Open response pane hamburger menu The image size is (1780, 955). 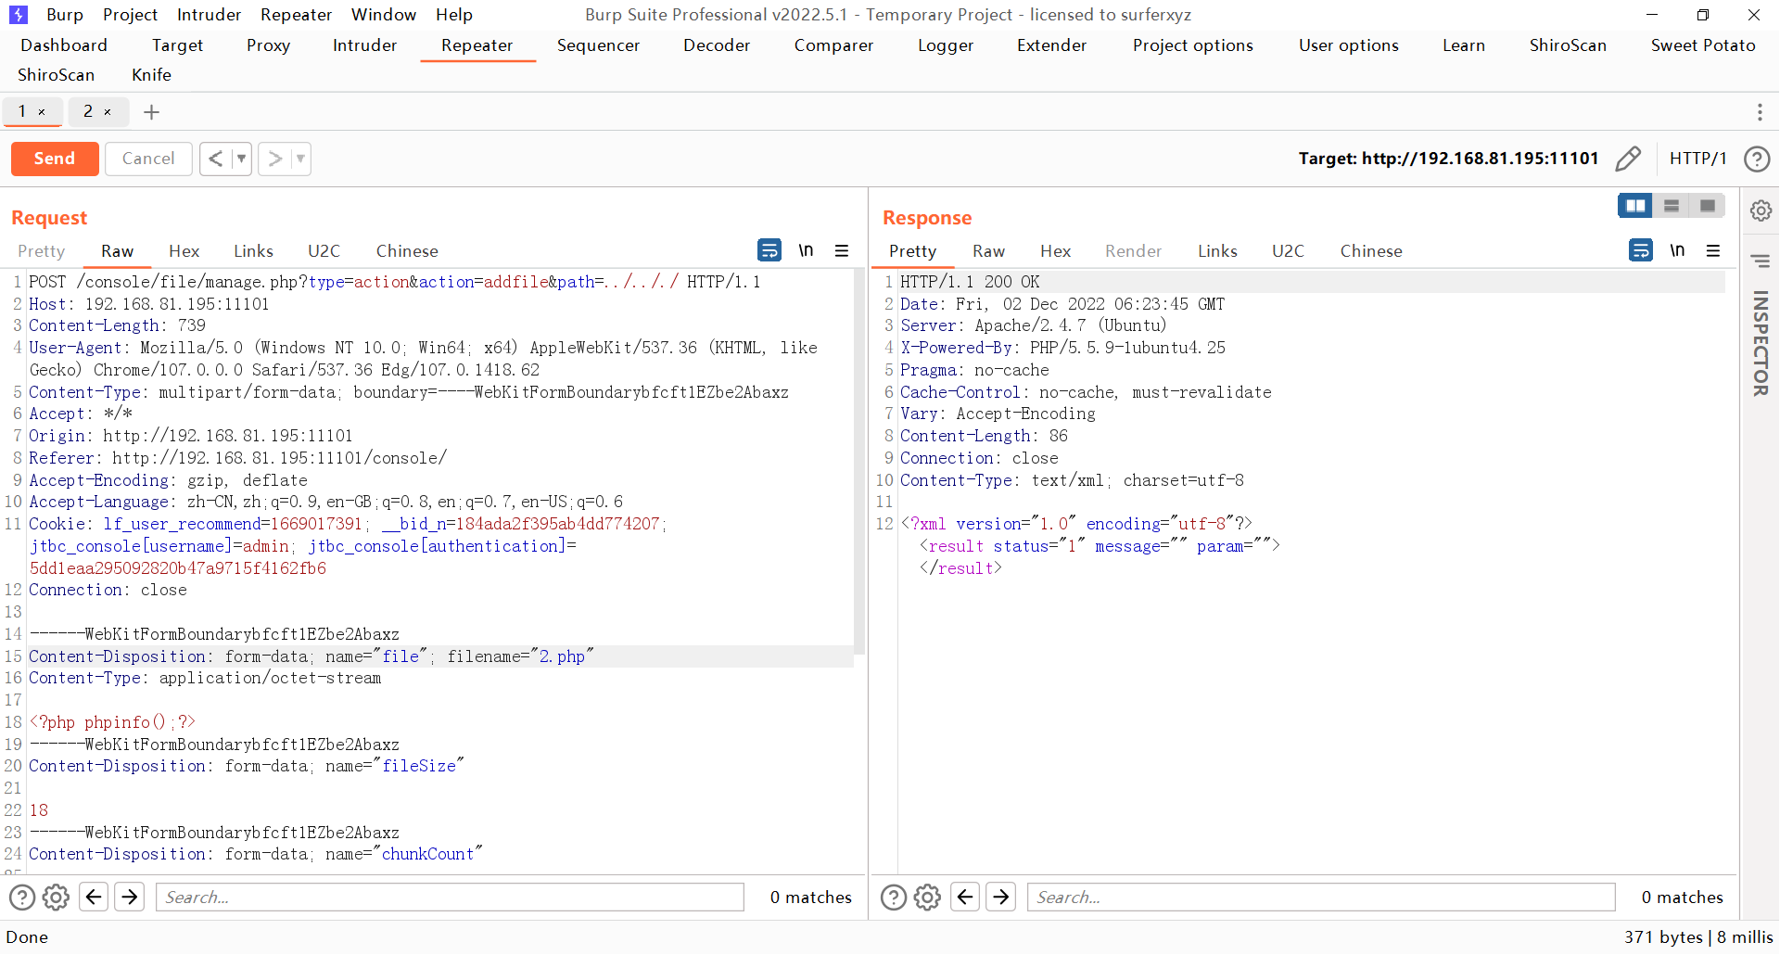(1713, 250)
